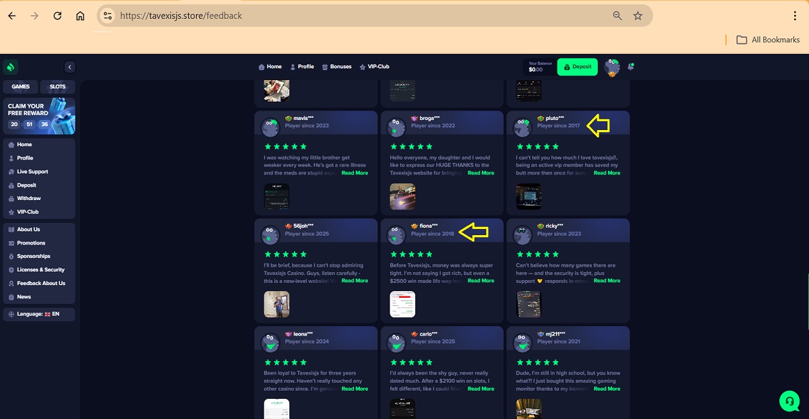Click the site logo icon in sidebar
This screenshot has height=419, width=809.
[10, 67]
